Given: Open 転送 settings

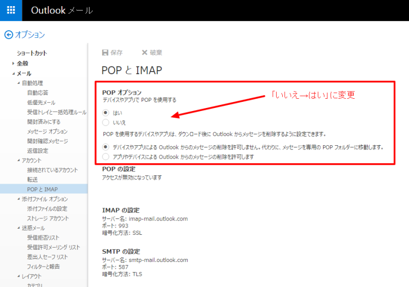Looking at the screenshot, I should [x=33, y=180].
